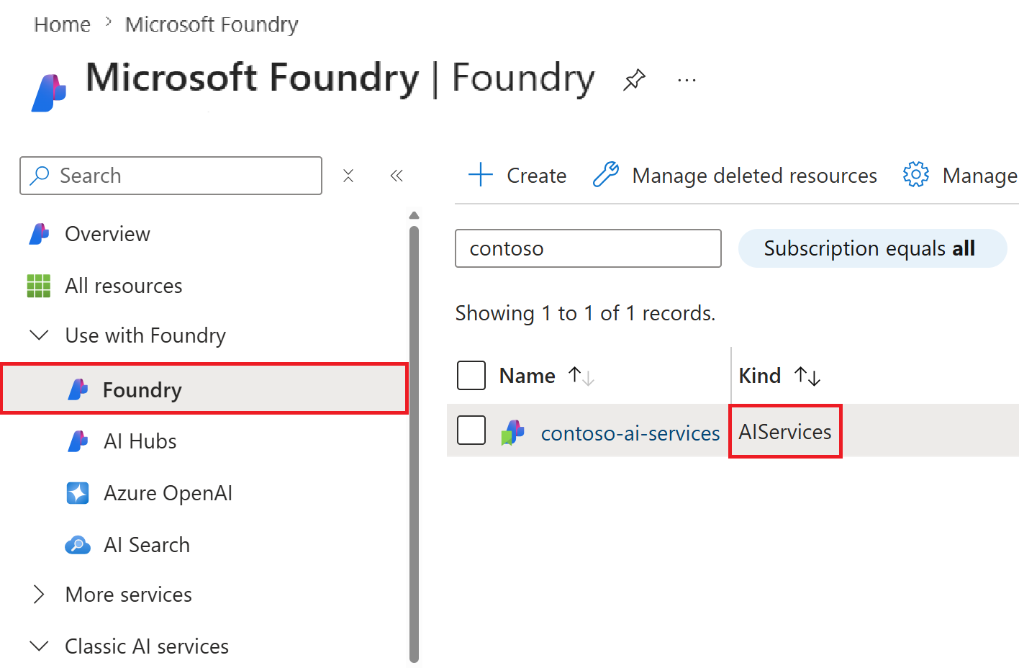Click the Overview icon in the sidebar

[39, 234]
